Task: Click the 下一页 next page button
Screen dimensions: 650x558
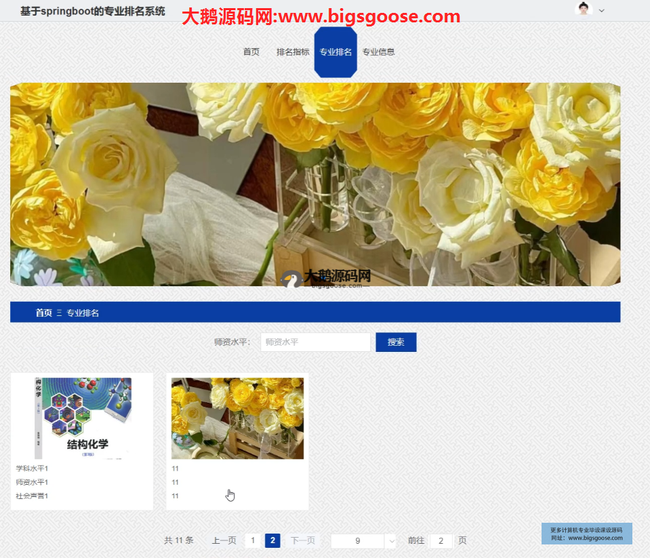Action: [303, 540]
